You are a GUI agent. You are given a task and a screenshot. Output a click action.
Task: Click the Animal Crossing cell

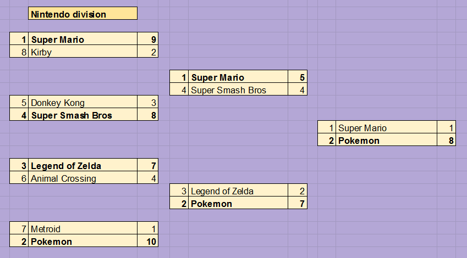click(x=83, y=177)
